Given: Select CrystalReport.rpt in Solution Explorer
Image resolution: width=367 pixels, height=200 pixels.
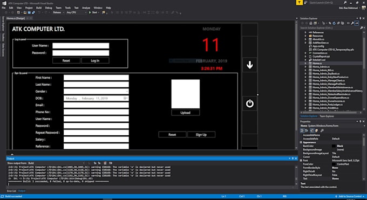Looking at the screenshot, I should click(321, 57).
